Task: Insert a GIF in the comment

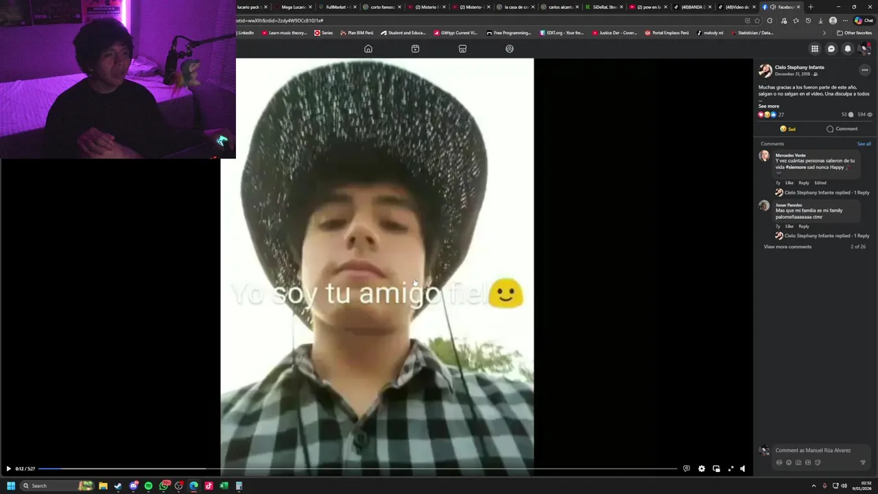Action: (x=808, y=462)
